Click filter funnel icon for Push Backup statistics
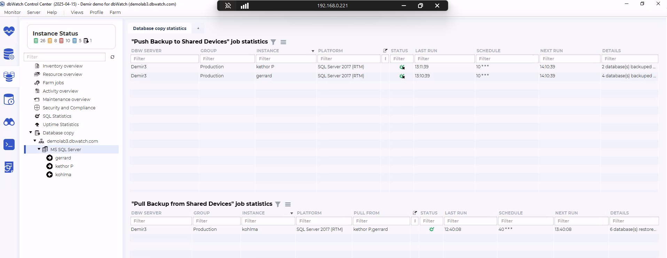The height and width of the screenshot is (258, 667). coord(273,42)
